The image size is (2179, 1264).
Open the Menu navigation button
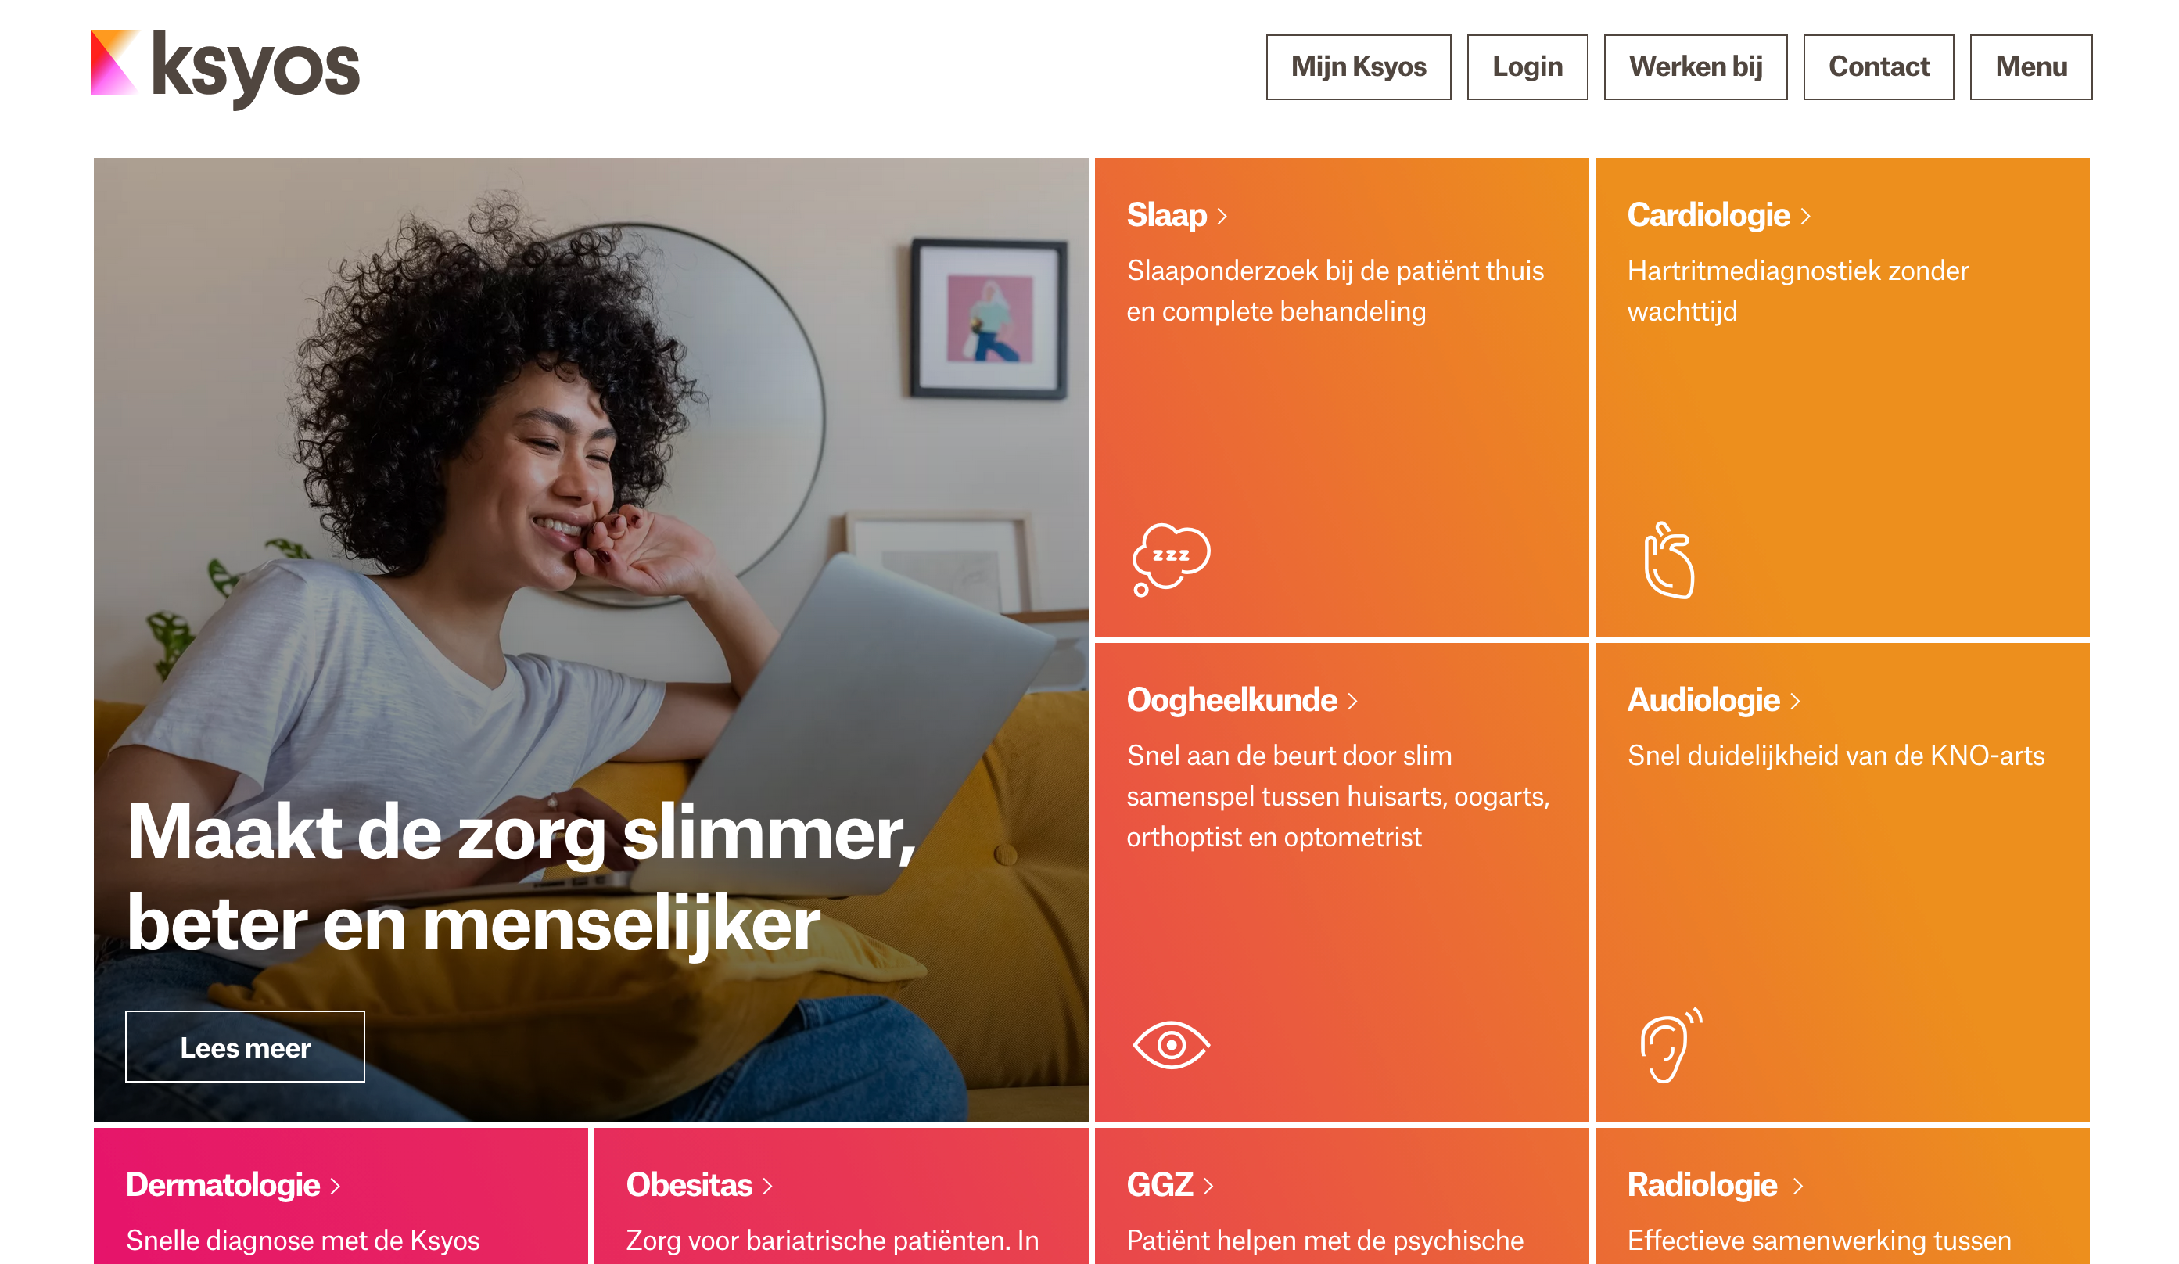click(2030, 67)
